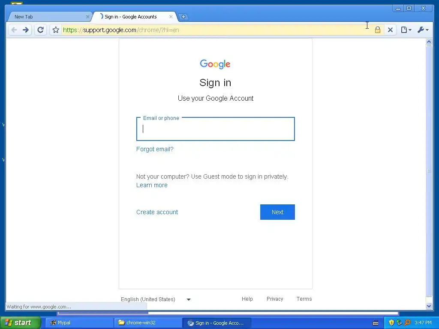Screen dimensions: 439x329
Task: Open a new tab with the plus button
Action: [183, 17]
